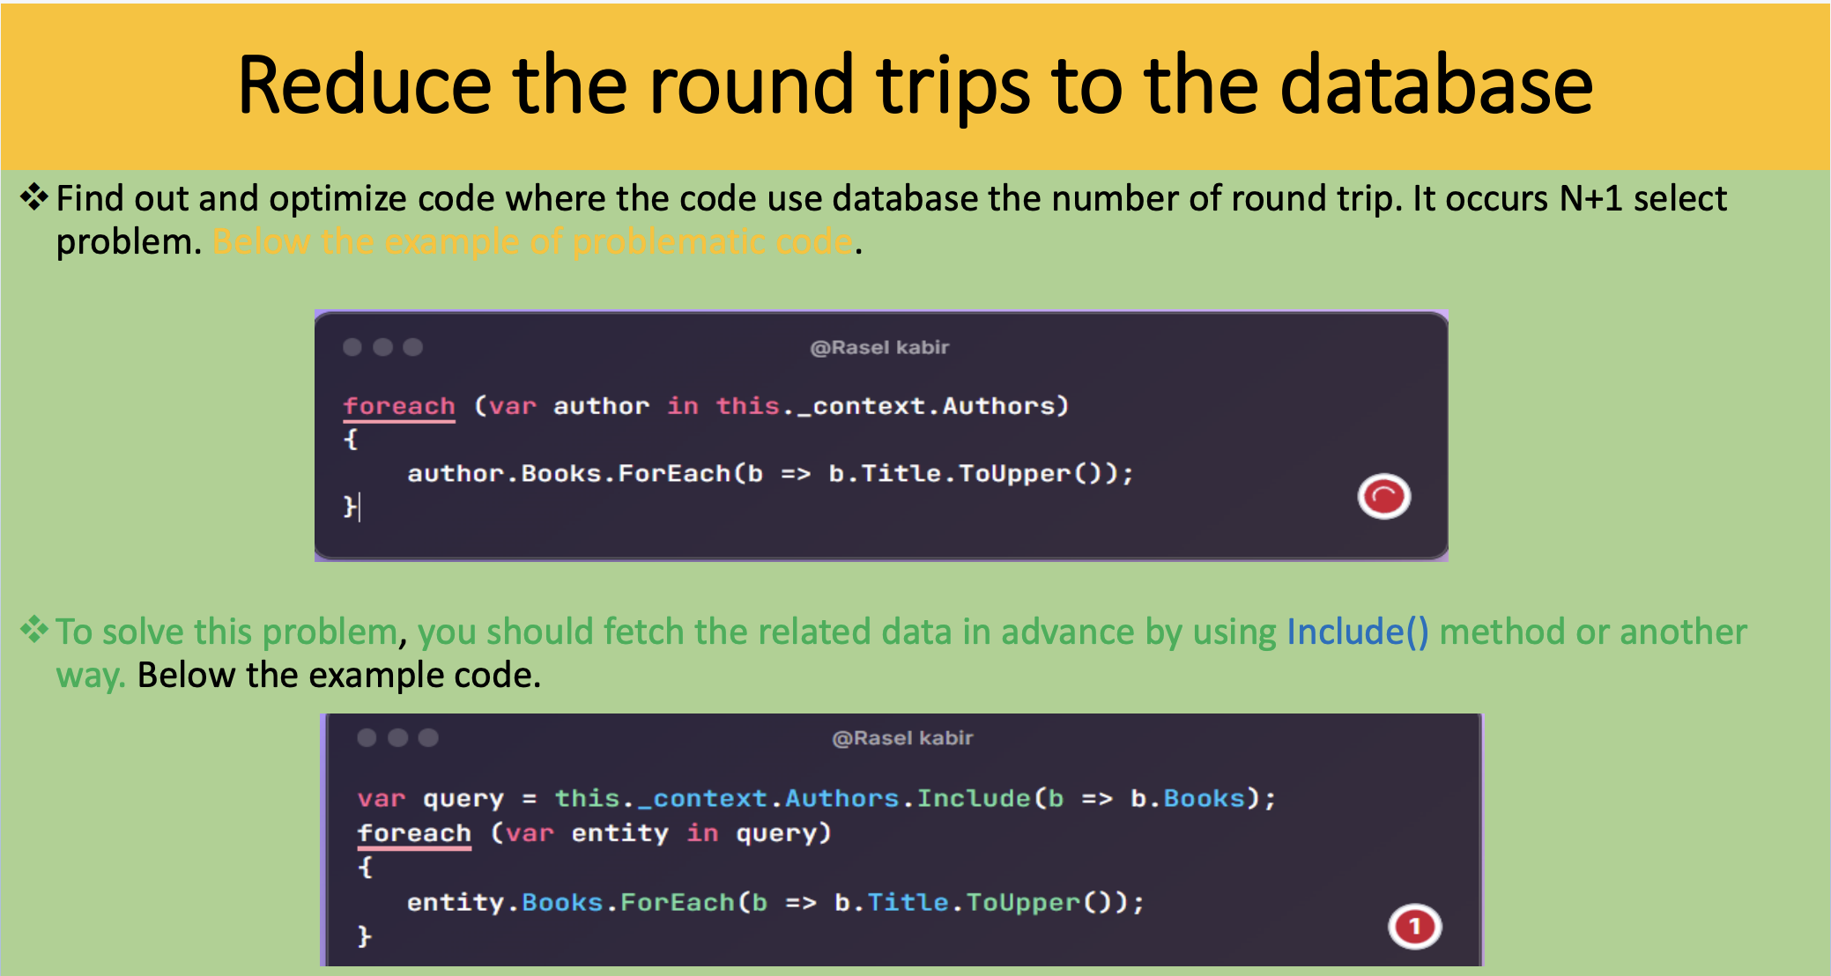The width and height of the screenshot is (1831, 976).
Task: Click the rightmost window dot of the top code block
Action: 412,347
